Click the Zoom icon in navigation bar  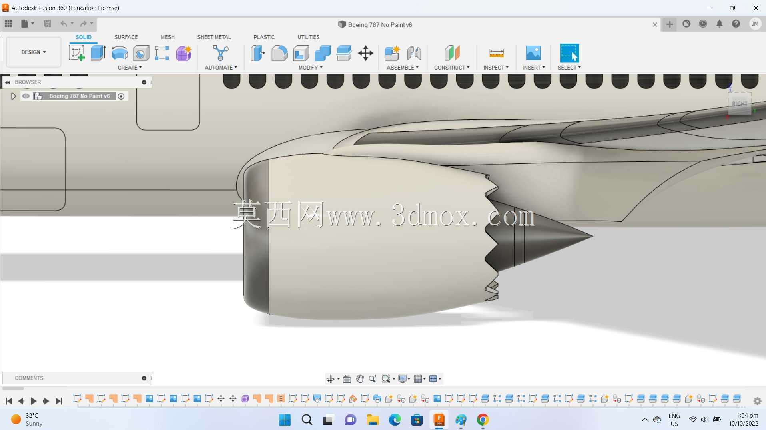(373, 378)
